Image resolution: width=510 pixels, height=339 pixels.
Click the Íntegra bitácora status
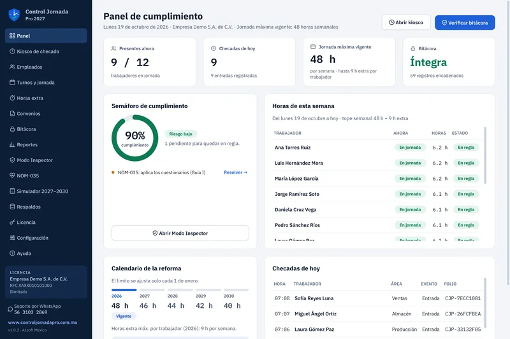428,62
